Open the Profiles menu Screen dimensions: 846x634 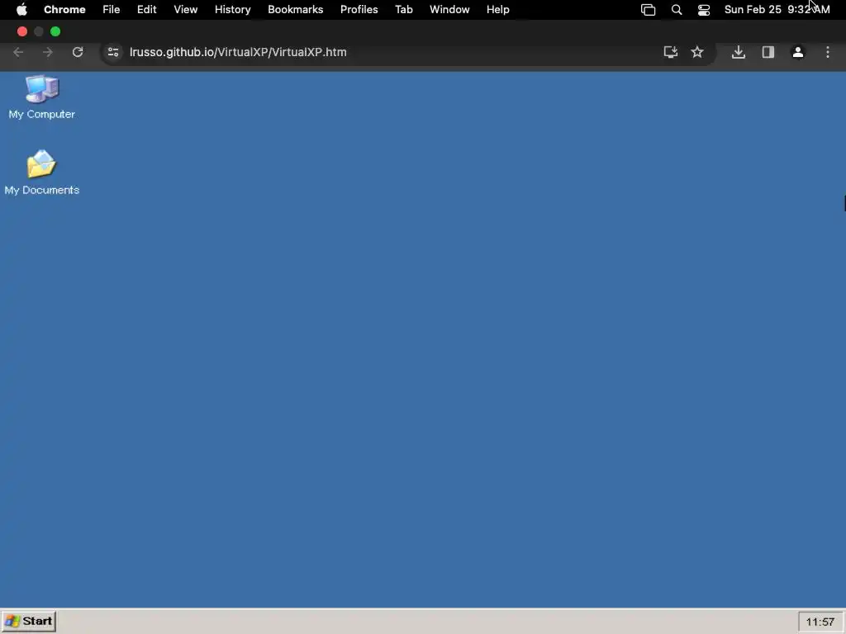tap(359, 10)
